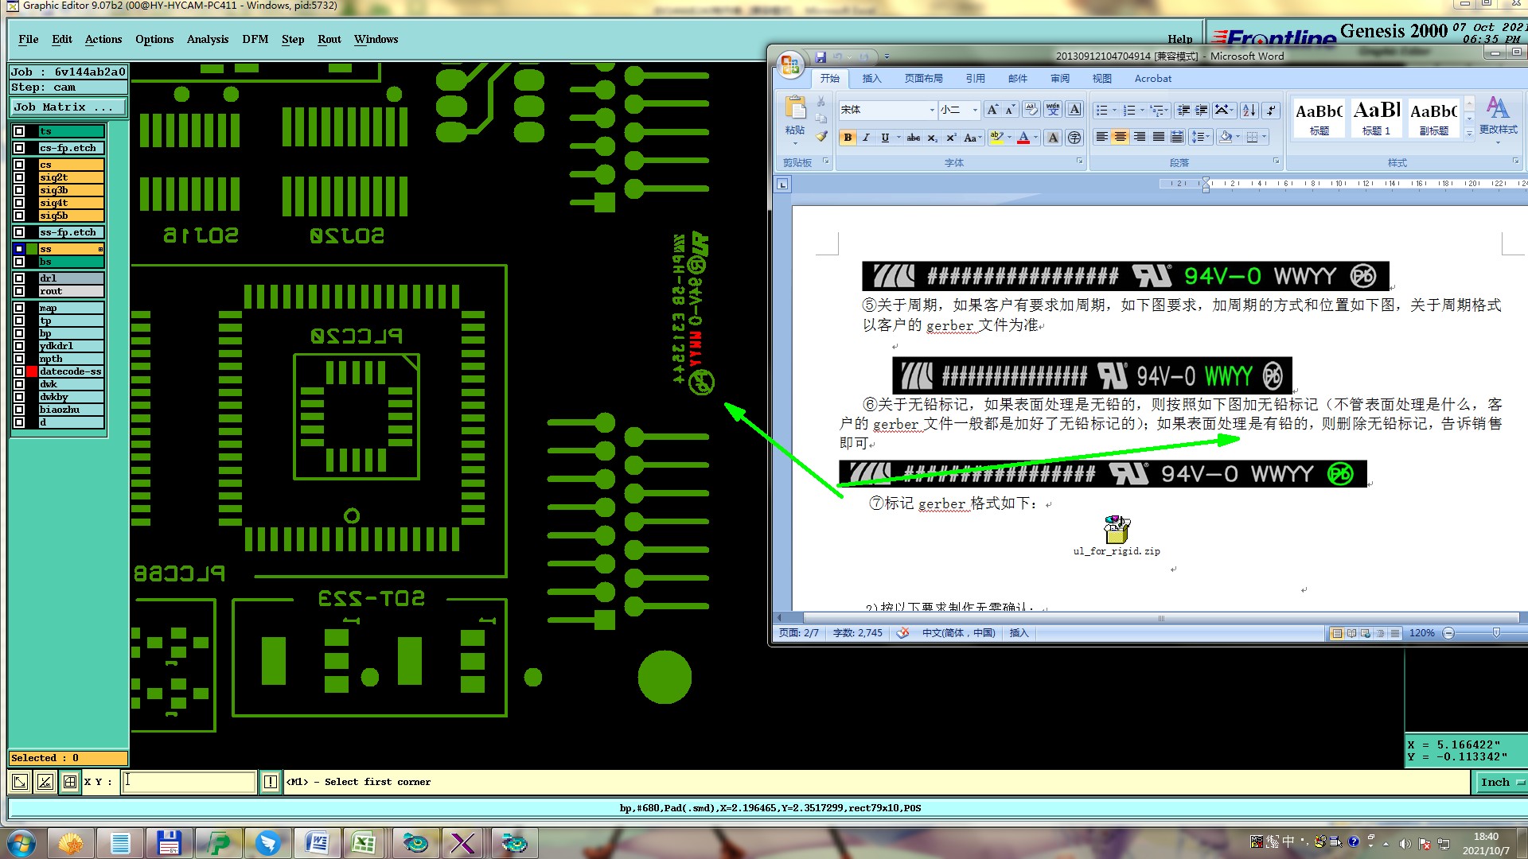Toggle checkbox for the drl layer
Screen dimensions: 1528x859
point(19,278)
